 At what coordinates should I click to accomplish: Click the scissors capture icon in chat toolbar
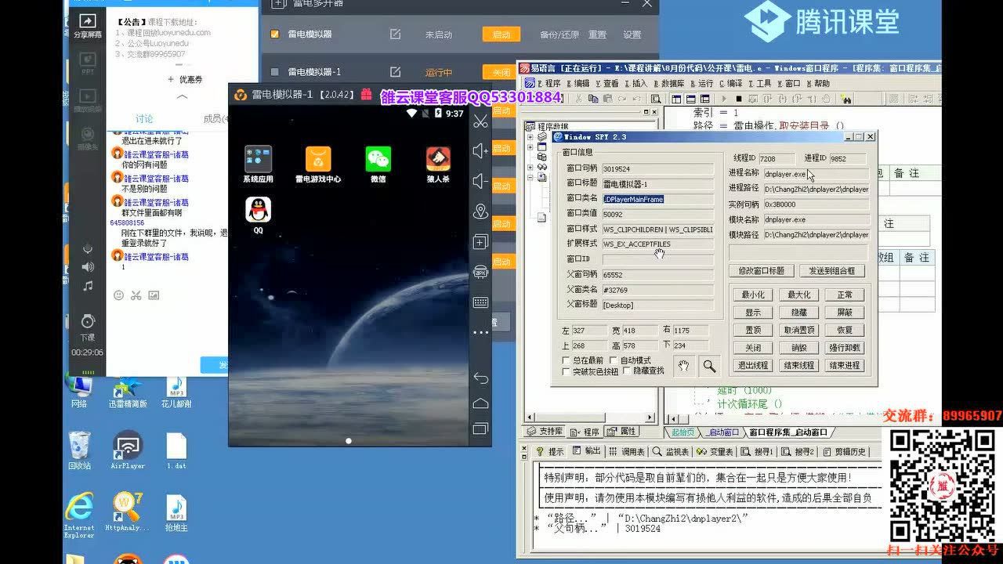pos(136,295)
